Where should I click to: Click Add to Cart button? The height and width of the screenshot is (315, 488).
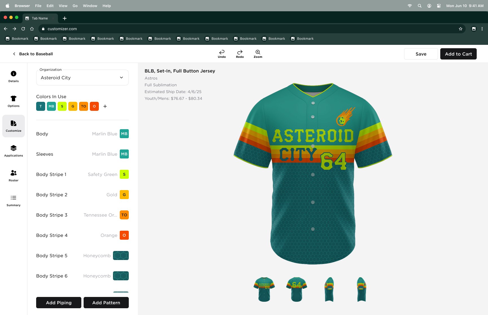458,54
